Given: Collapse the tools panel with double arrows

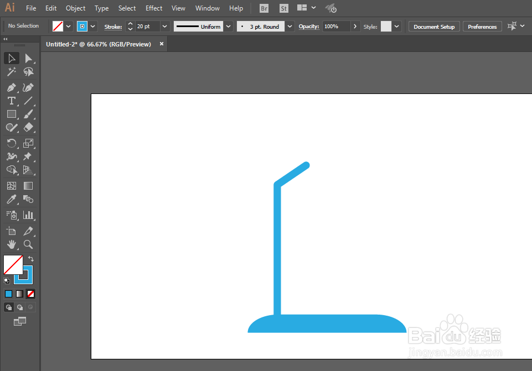Looking at the screenshot, I should (6, 39).
